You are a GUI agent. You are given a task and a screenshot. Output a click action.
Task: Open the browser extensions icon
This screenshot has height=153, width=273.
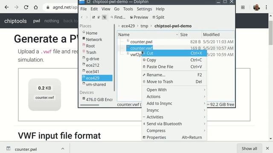click(x=243, y=7)
